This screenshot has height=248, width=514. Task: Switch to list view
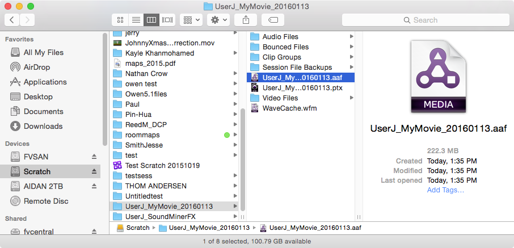click(x=136, y=20)
